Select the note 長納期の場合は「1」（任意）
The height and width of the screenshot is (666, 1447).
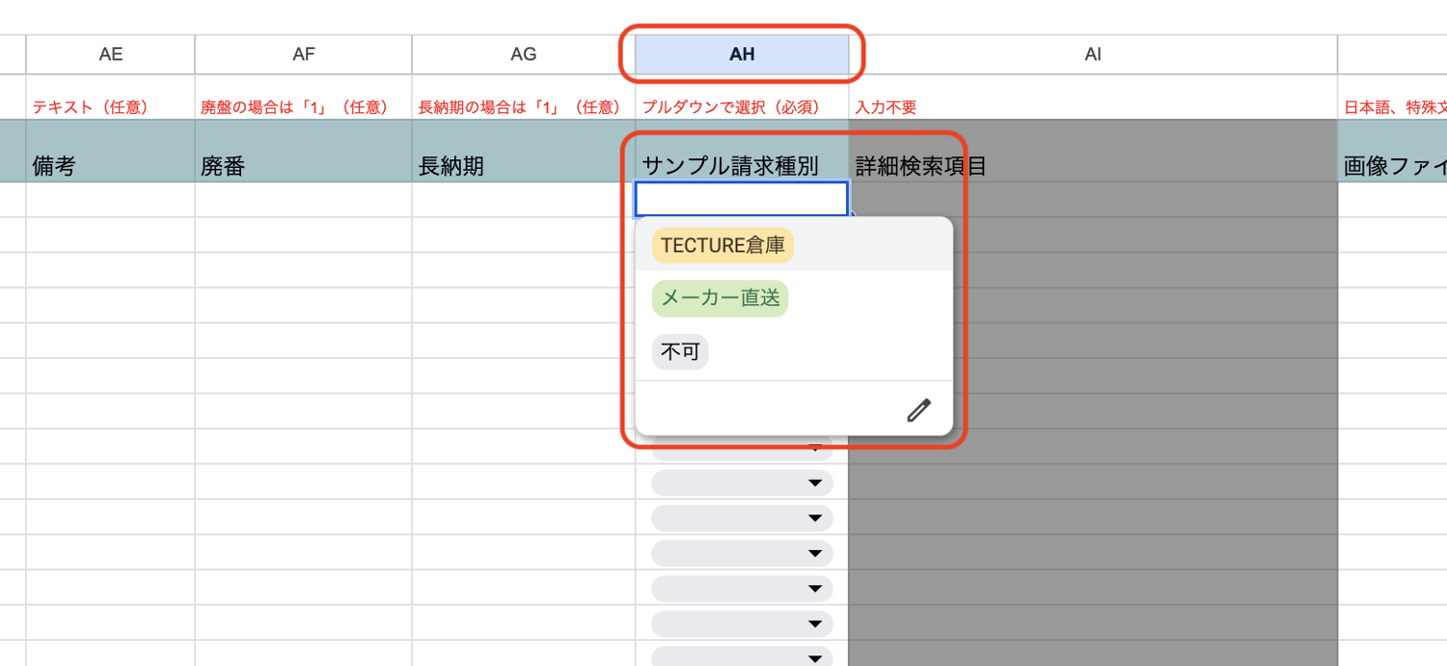[518, 107]
